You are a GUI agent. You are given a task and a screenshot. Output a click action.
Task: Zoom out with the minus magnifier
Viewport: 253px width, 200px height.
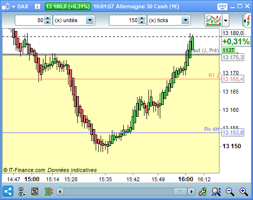pos(230,192)
